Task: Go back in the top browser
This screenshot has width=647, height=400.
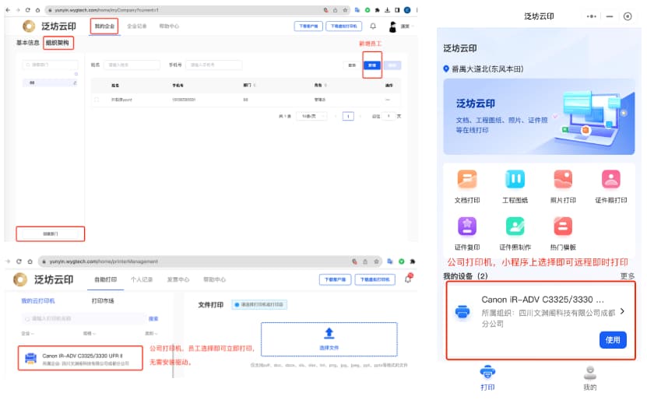Action: pos(8,10)
